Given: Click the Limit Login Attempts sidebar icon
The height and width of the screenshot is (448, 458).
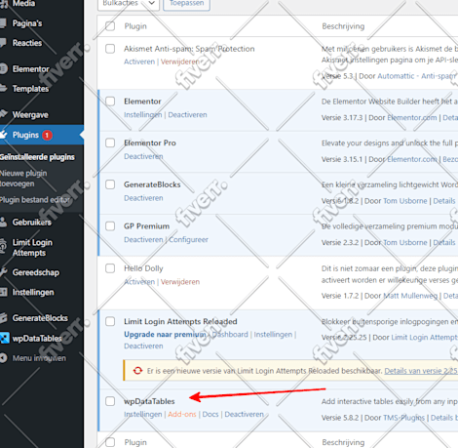Looking at the screenshot, I should [x=3, y=246].
